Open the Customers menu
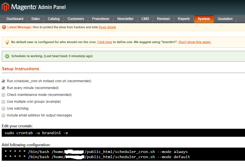This screenshot has width=245, height=167. pyautogui.click(x=76, y=19)
